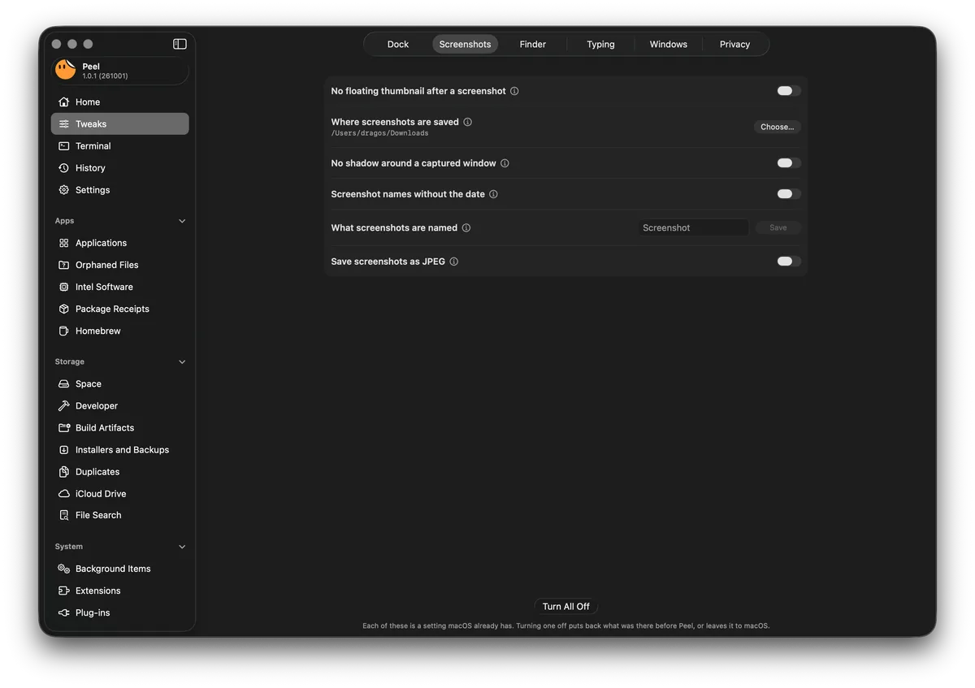Show info for floating thumbnail setting

(x=514, y=91)
